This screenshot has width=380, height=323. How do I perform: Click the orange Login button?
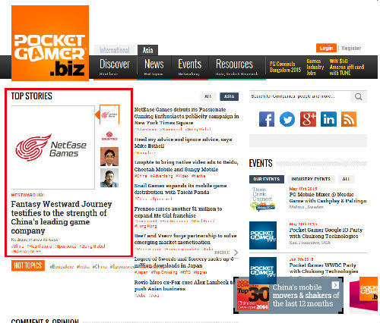pos(326,48)
